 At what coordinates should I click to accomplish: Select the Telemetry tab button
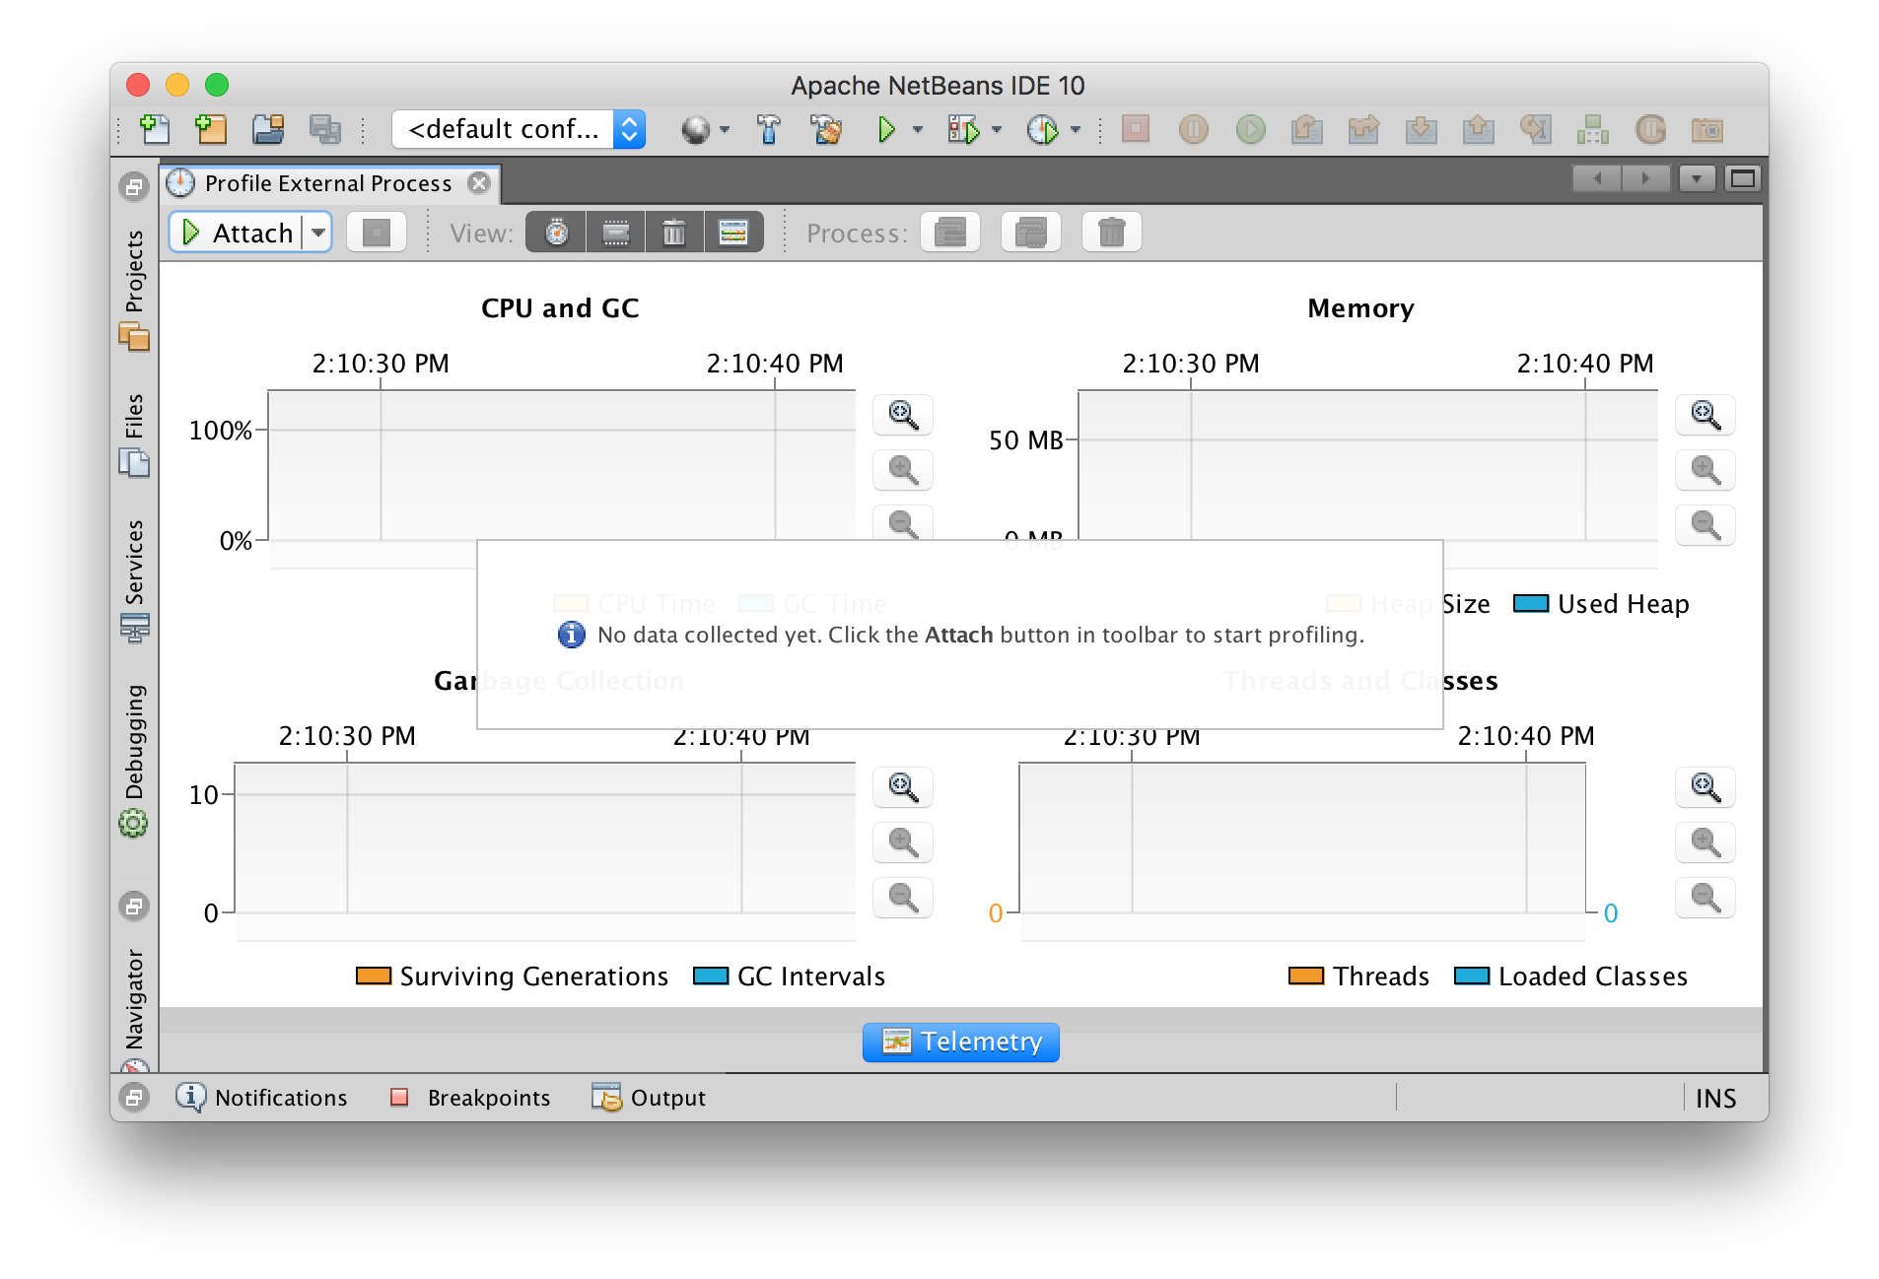[x=961, y=1042]
